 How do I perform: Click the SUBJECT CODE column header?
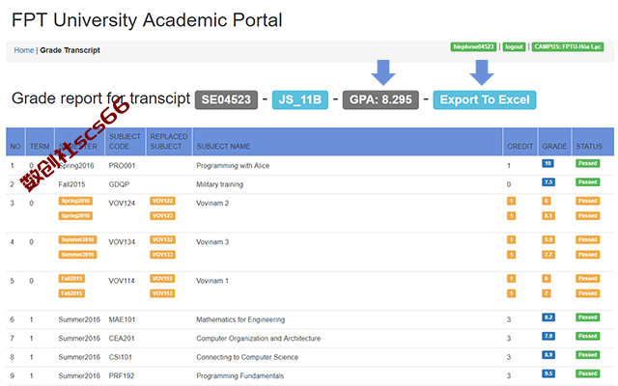click(x=125, y=142)
